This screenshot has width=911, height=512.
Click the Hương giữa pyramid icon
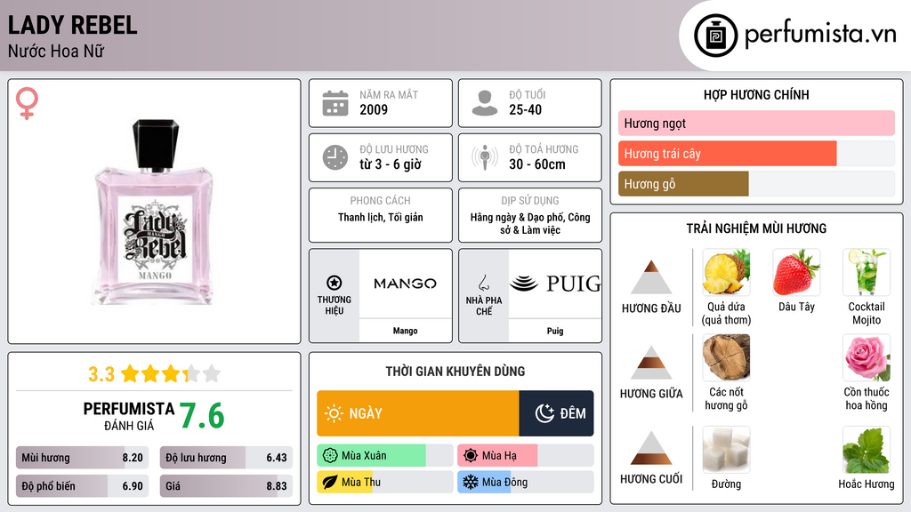click(x=651, y=363)
